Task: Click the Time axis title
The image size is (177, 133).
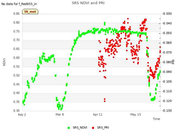Action: click(x=157, y=119)
